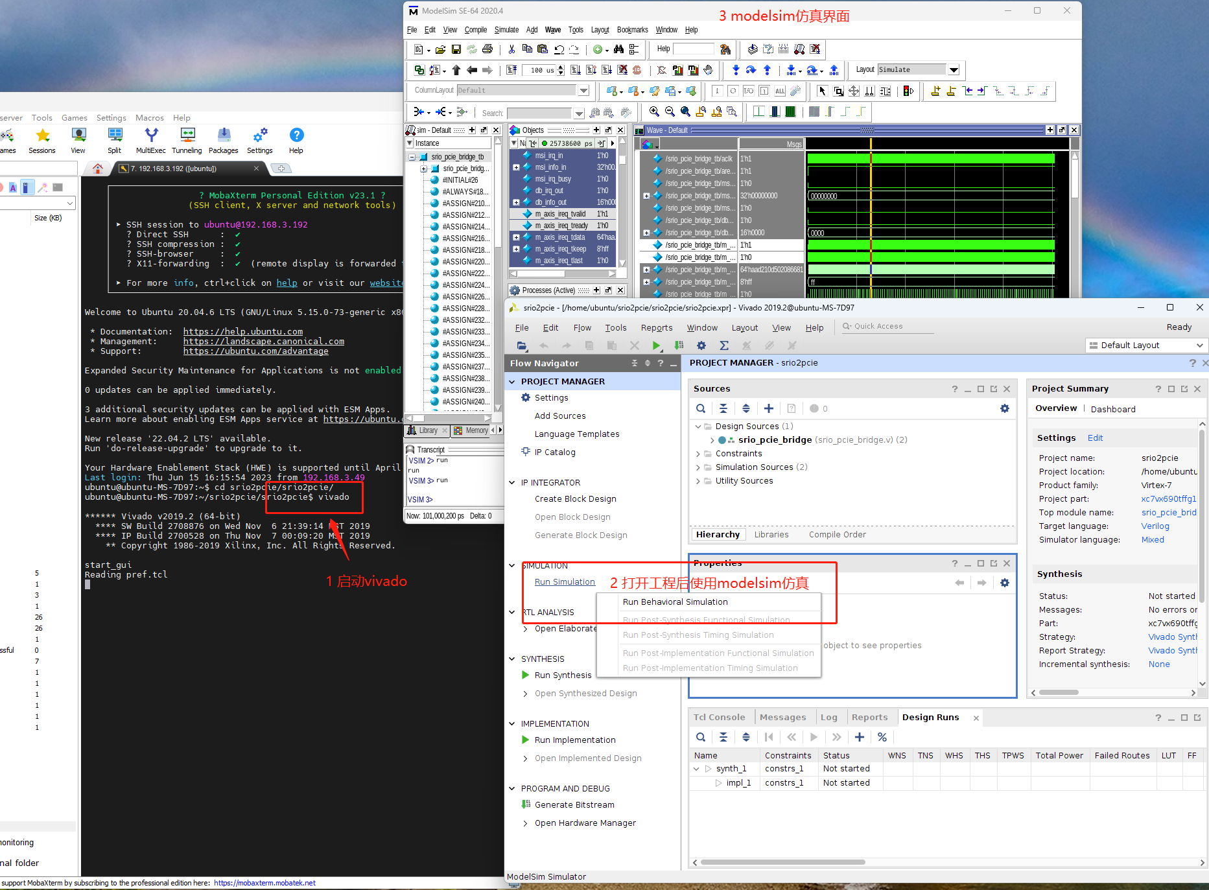Click ModelSim run length stepper up arrow
This screenshot has width=1209, height=890.
tap(561, 67)
